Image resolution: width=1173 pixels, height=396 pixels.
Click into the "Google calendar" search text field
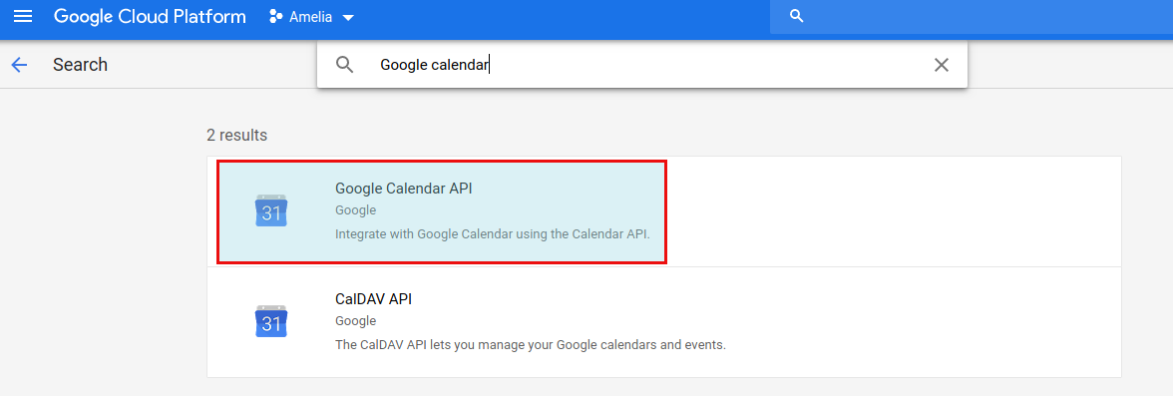click(x=643, y=65)
